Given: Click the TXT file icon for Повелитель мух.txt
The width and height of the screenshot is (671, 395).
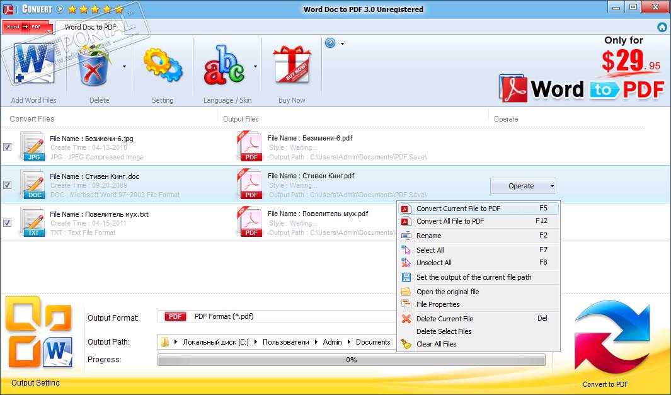Looking at the screenshot, I should click(33, 222).
